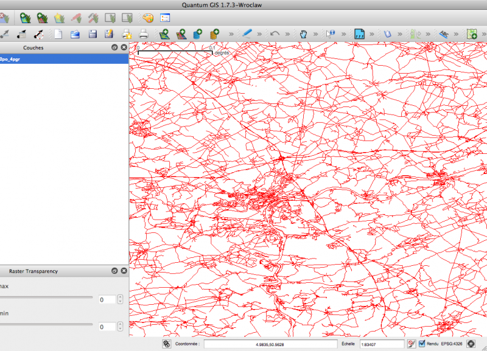Image resolution: width=487 pixels, height=351 pixels.
Task: Expand the overflow chevron after the Undo icon
Action: coord(288,34)
